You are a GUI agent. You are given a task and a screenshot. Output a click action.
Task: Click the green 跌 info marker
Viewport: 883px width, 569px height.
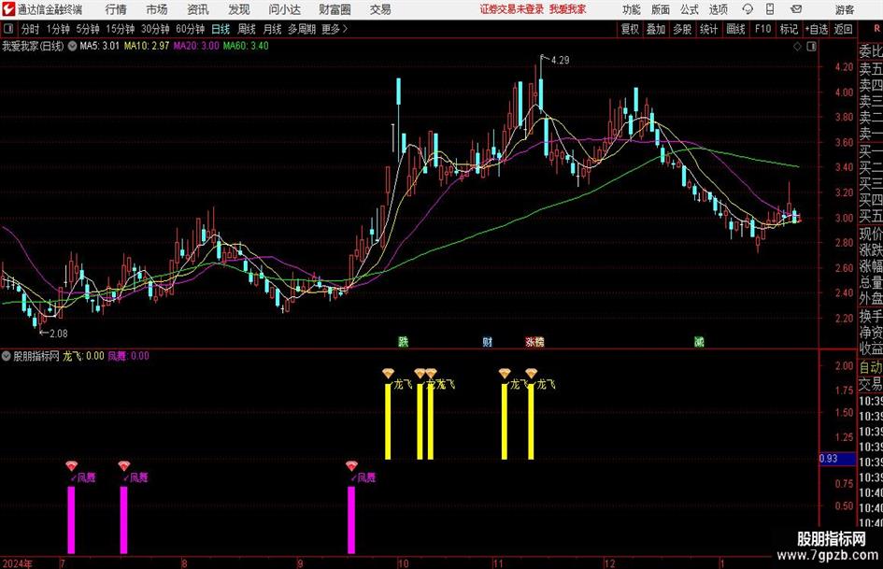404,341
